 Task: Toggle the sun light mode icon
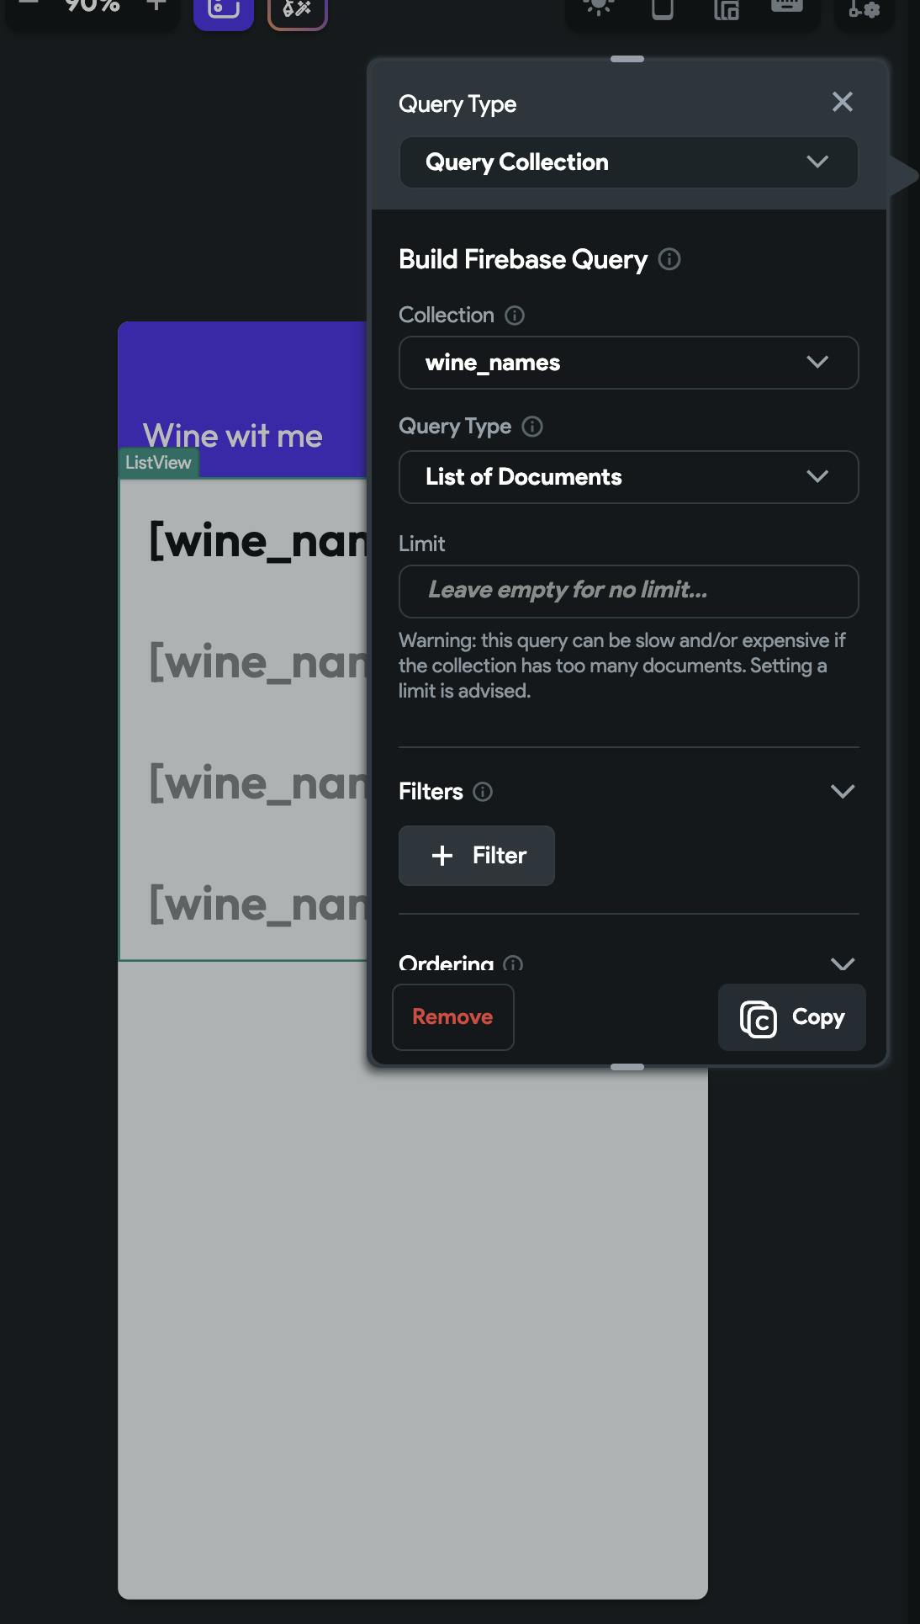point(598,8)
